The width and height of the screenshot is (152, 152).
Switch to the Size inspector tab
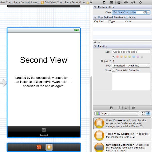click(x=133, y=2)
